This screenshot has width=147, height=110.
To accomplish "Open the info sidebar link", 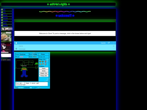I will (x=7, y=10).
